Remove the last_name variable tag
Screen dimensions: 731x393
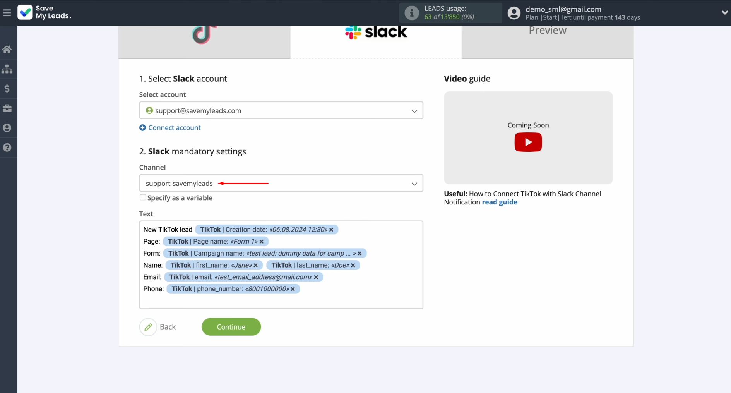click(x=353, y=265)
